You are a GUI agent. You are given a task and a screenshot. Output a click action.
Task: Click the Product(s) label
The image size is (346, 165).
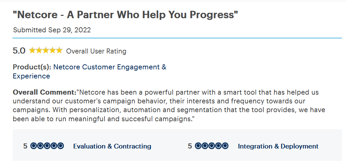pos(32,67)
